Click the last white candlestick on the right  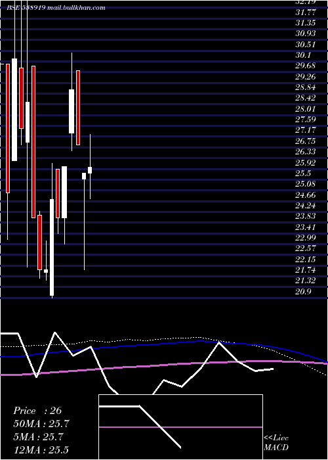[x=90, y=170]
